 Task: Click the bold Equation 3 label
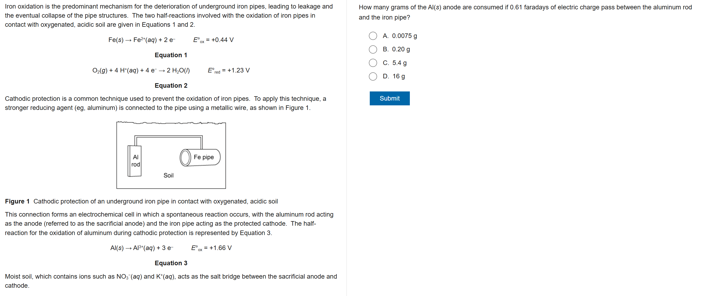(171, 263)
